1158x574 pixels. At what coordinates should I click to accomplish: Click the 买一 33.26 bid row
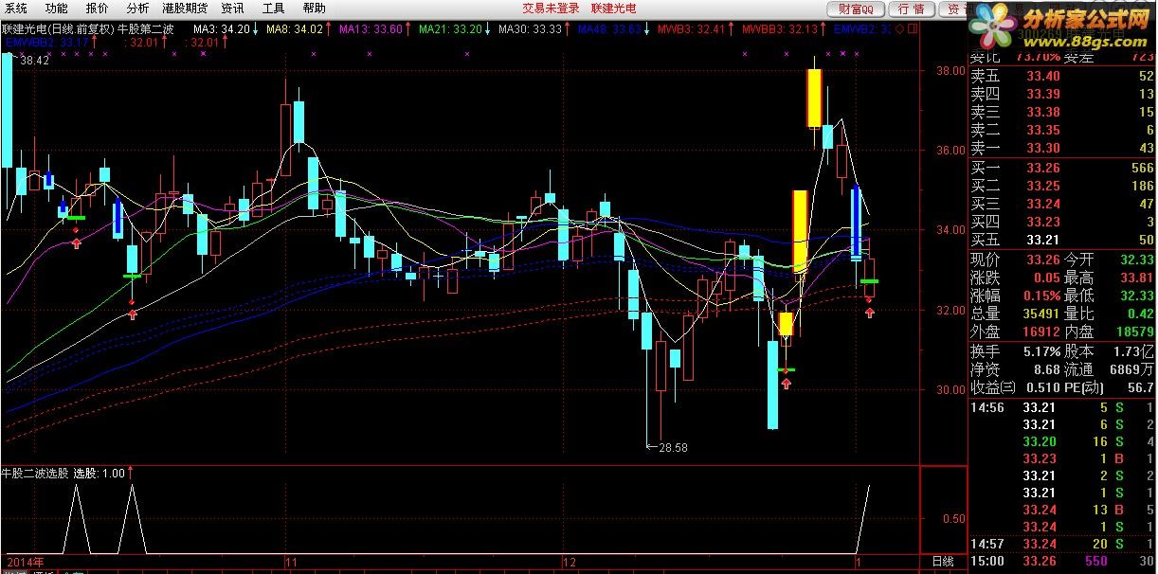[x=1062, y=168]
